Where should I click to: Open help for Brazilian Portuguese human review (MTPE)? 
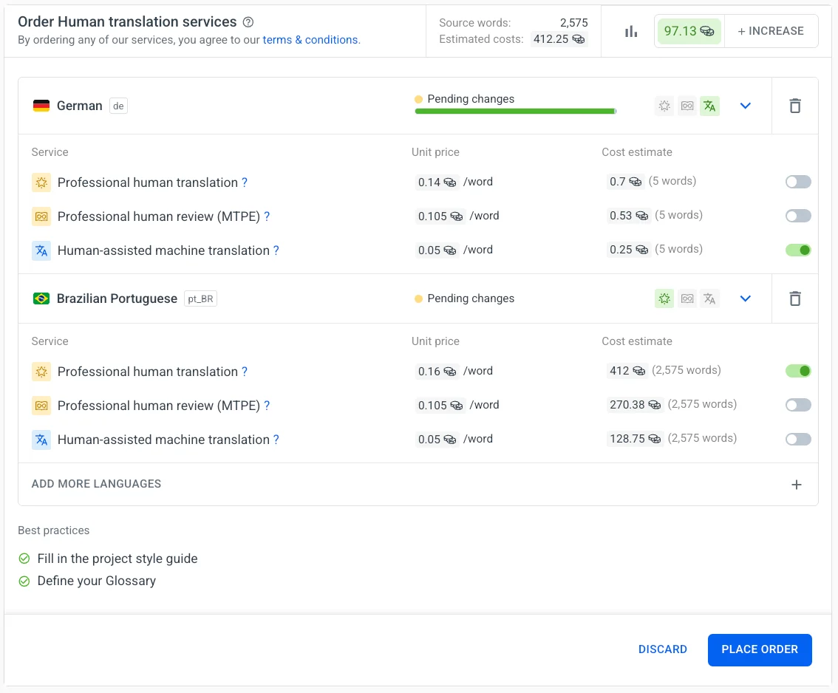tap(267, 406)
